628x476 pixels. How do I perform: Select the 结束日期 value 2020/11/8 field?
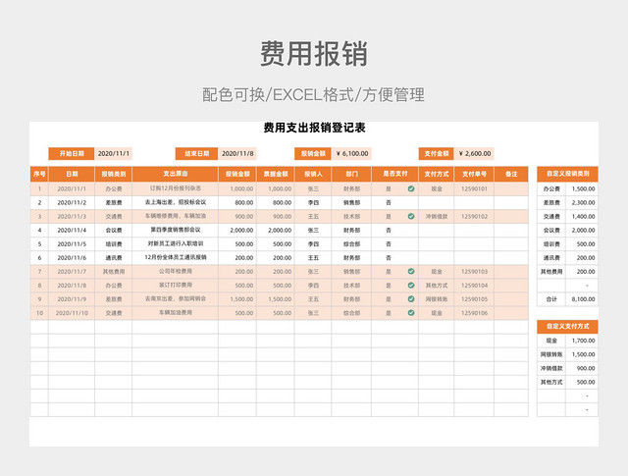(x=237, y=153)
